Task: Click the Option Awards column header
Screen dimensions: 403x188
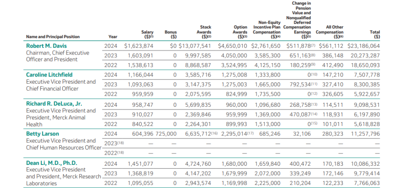Action: coord(240,32)
